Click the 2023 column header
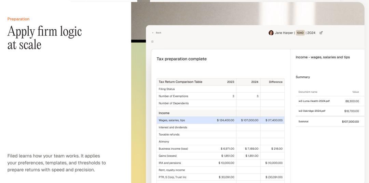 point(231,82)
